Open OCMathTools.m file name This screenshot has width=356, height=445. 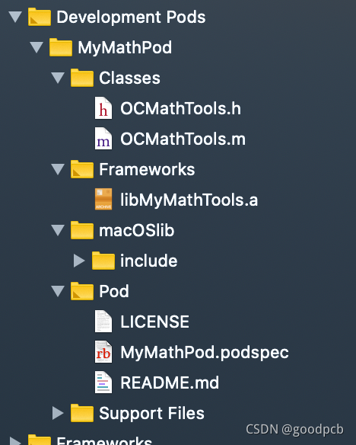183,139
